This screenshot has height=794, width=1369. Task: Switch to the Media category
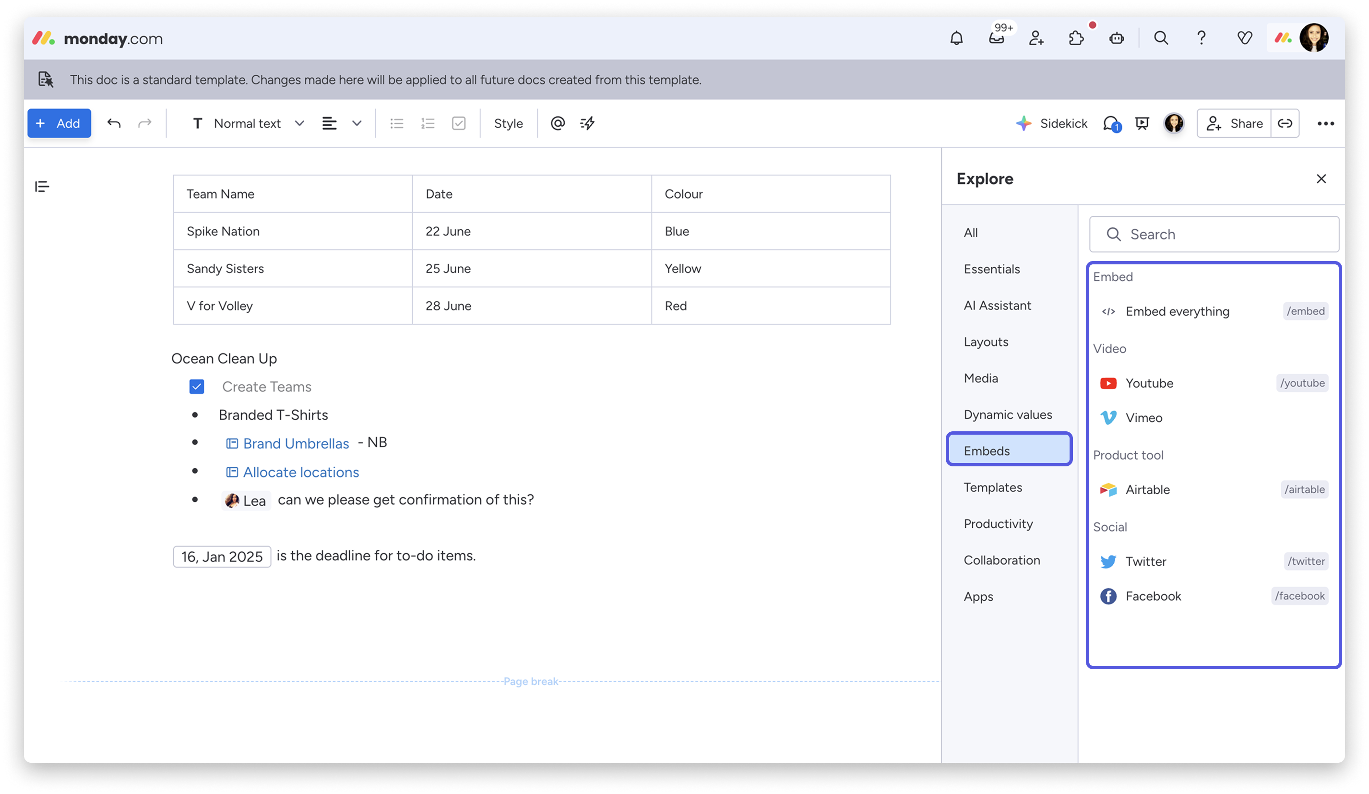981,378
